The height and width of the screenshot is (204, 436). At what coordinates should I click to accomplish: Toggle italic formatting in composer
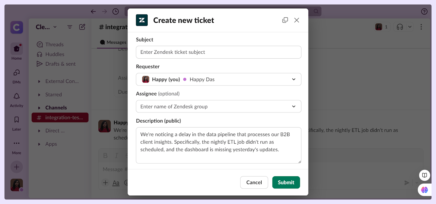click(x=116, y=156)
